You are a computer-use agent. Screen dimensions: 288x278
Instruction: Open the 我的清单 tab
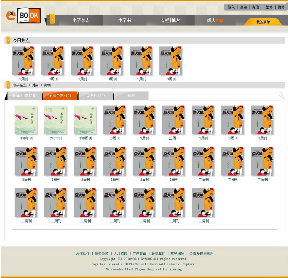263,22
